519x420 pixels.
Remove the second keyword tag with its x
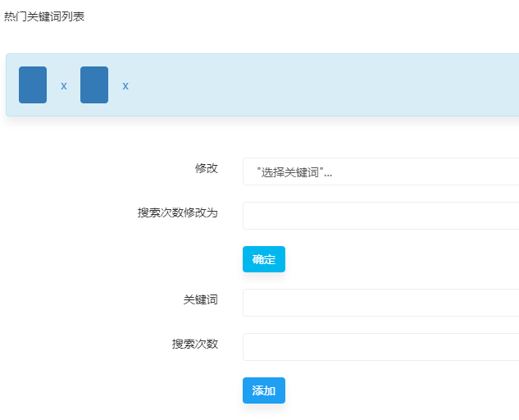(125, 85)
